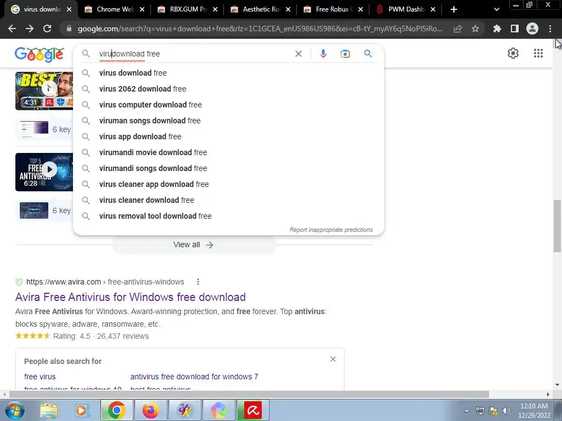562x421 pixels.
Task: Open View all videos button
Action: tap(194, 245)
